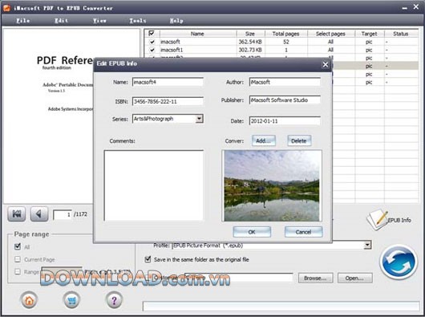Screen dimensions: 425x317
Task: Click the conversion progress bar
Action: click(x=281, y=306)
